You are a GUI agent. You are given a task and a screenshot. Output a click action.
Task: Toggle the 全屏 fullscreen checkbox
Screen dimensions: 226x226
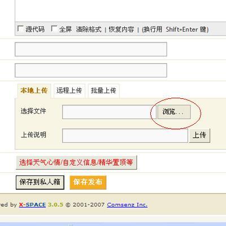(x=54, y=29)
